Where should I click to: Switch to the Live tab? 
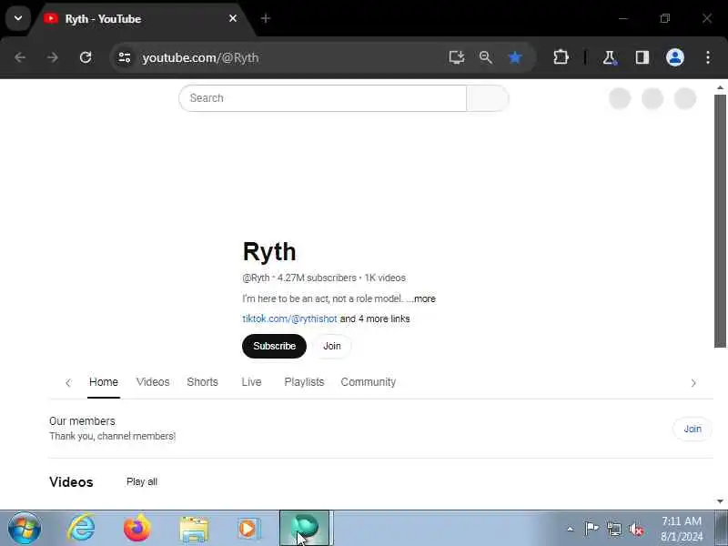(x=251, y=382)
